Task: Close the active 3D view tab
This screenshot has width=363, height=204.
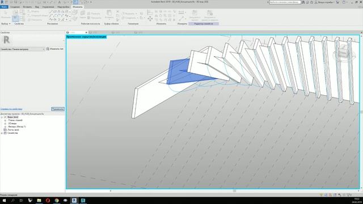Action: click(x=86, y=33)
